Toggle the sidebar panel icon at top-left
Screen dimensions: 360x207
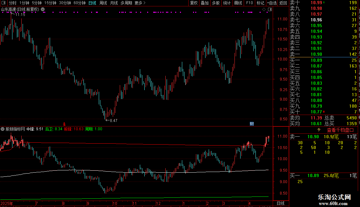pyautogui.click(x=4, y=3)
